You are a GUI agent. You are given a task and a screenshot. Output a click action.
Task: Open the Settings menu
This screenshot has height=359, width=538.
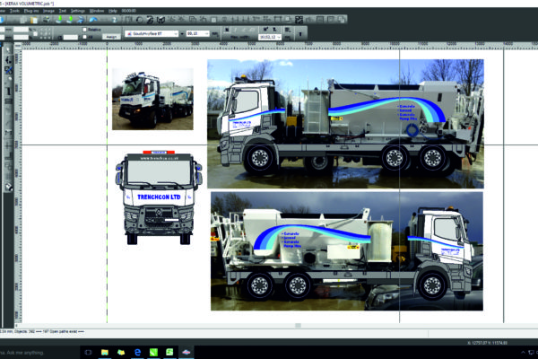point(78,11)
